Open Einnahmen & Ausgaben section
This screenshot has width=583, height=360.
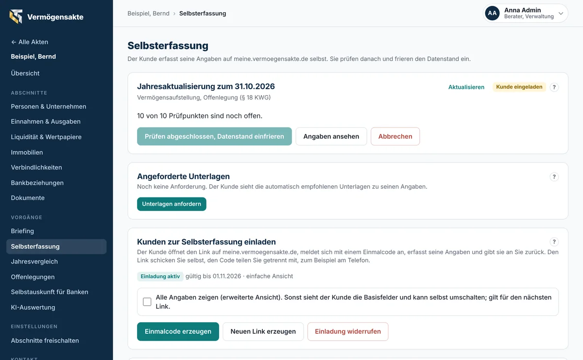click(x=46, y=121)
